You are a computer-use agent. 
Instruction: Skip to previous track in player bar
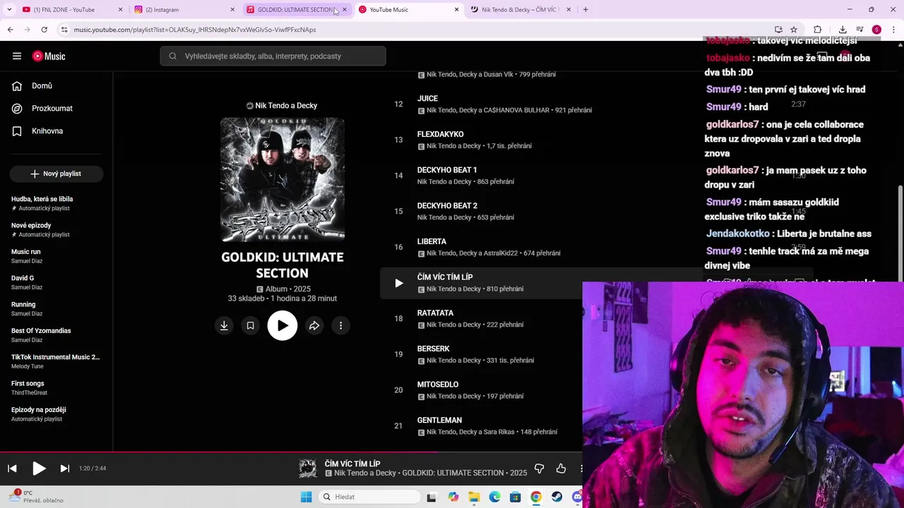pyautogui.click(x=12, y=468)
